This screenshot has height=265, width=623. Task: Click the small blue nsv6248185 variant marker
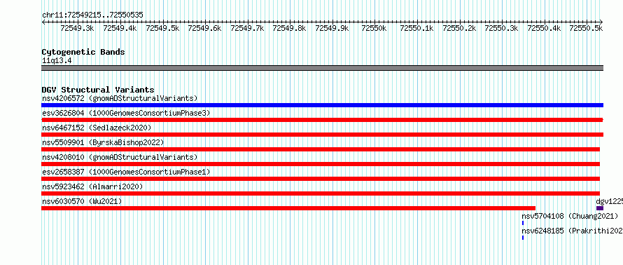pos(523,238)
